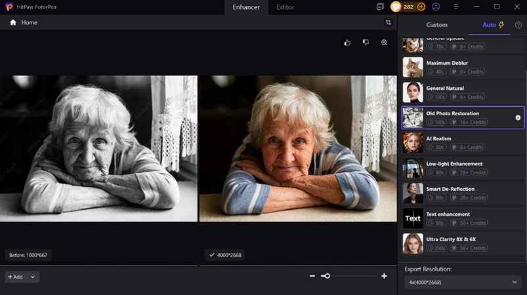Image resolution: width=527 pixels, height=295 pixels.
Task: Click the Old Photo Restoration thumbnail image
Action: (413, 117)
